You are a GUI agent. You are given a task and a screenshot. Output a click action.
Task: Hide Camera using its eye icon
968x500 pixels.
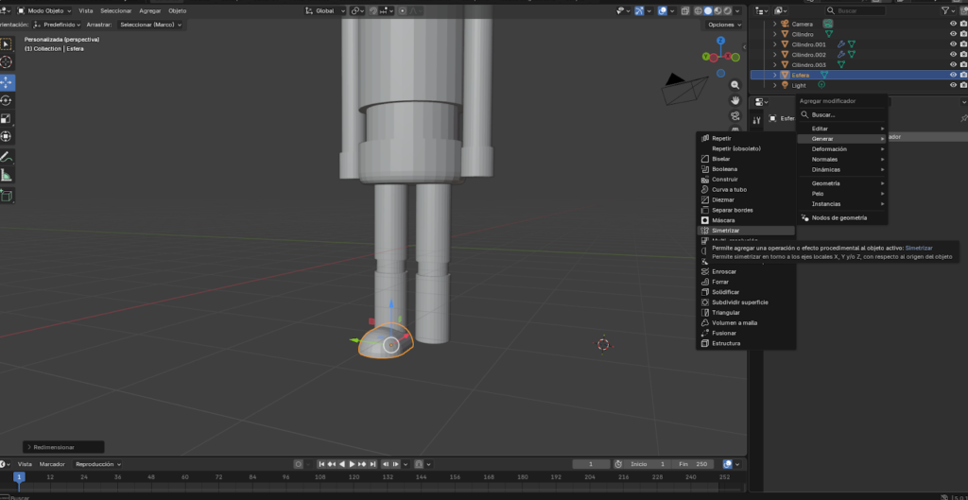(953, 24)
